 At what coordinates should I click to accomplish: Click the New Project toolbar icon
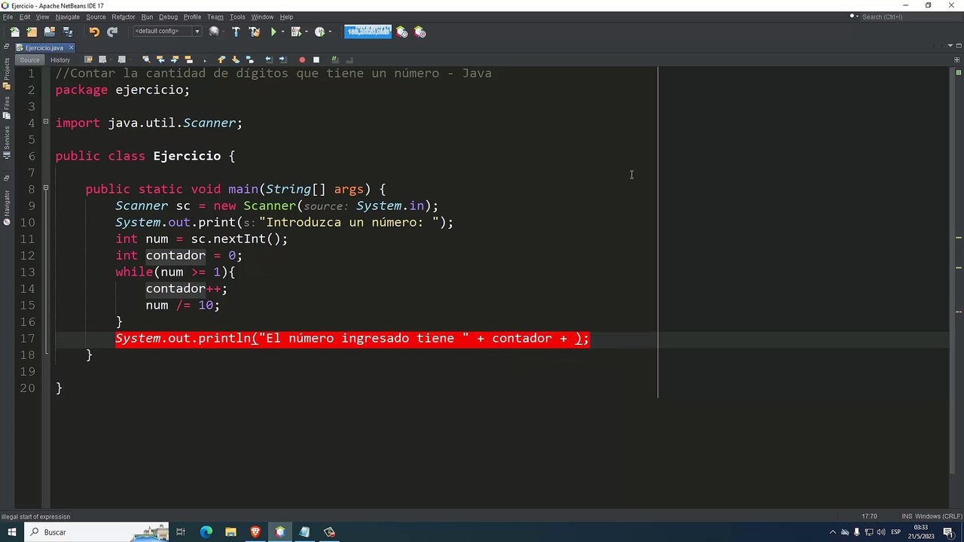click(x=32, y=32)
